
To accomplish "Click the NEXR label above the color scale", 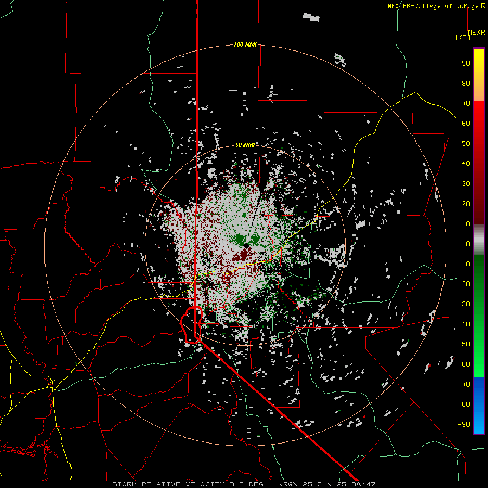I will [x=476, y=33].
